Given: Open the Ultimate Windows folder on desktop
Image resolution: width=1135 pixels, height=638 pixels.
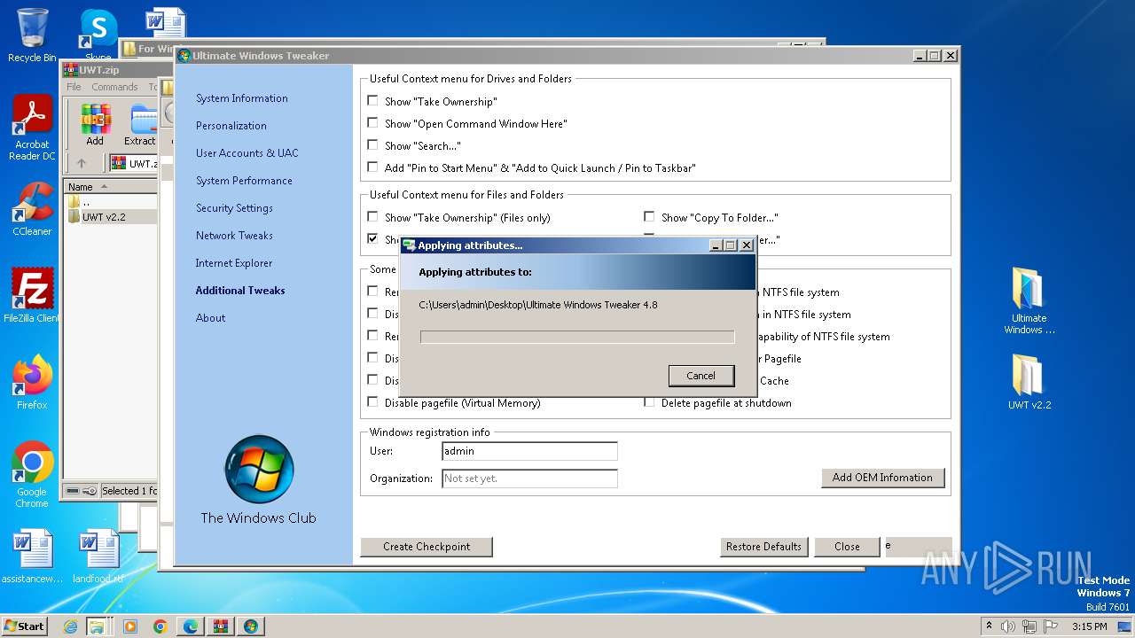Looking at the screenshot, I should 1029,301.
